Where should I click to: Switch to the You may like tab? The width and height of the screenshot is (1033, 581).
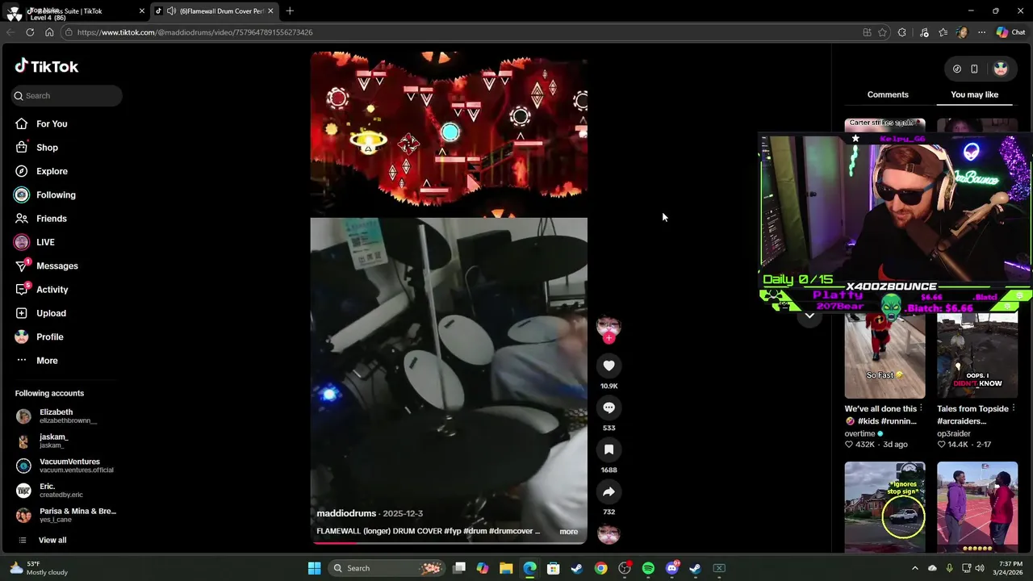[974, 94]
